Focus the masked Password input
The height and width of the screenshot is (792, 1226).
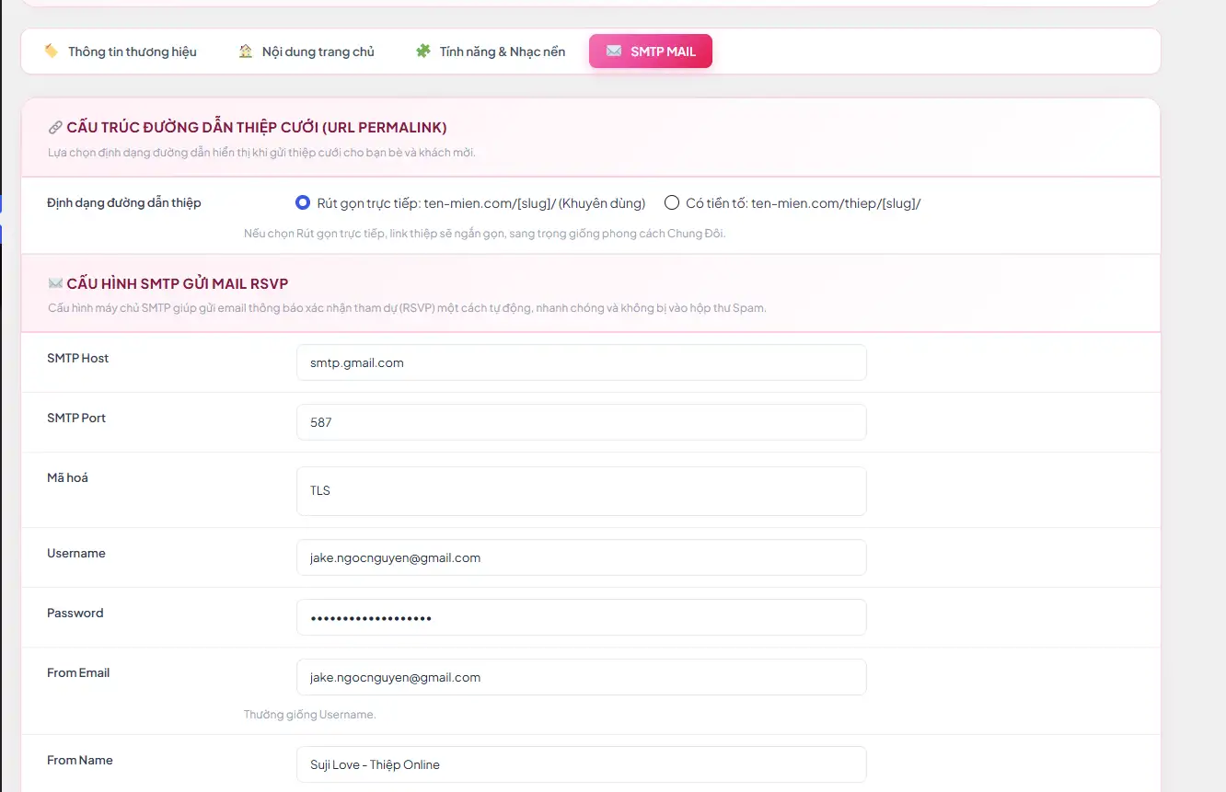582,617
